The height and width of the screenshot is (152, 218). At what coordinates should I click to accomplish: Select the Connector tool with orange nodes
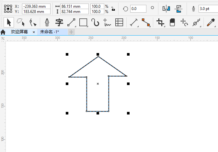[x=146, y=22]
